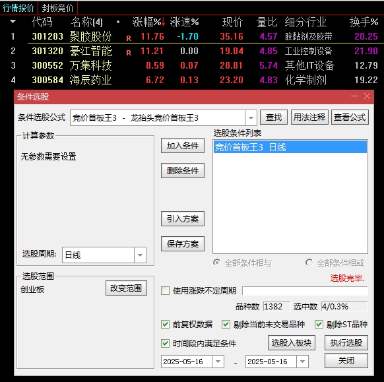Click the 执行选股 button
384x382 pixels.
[346, 342]
